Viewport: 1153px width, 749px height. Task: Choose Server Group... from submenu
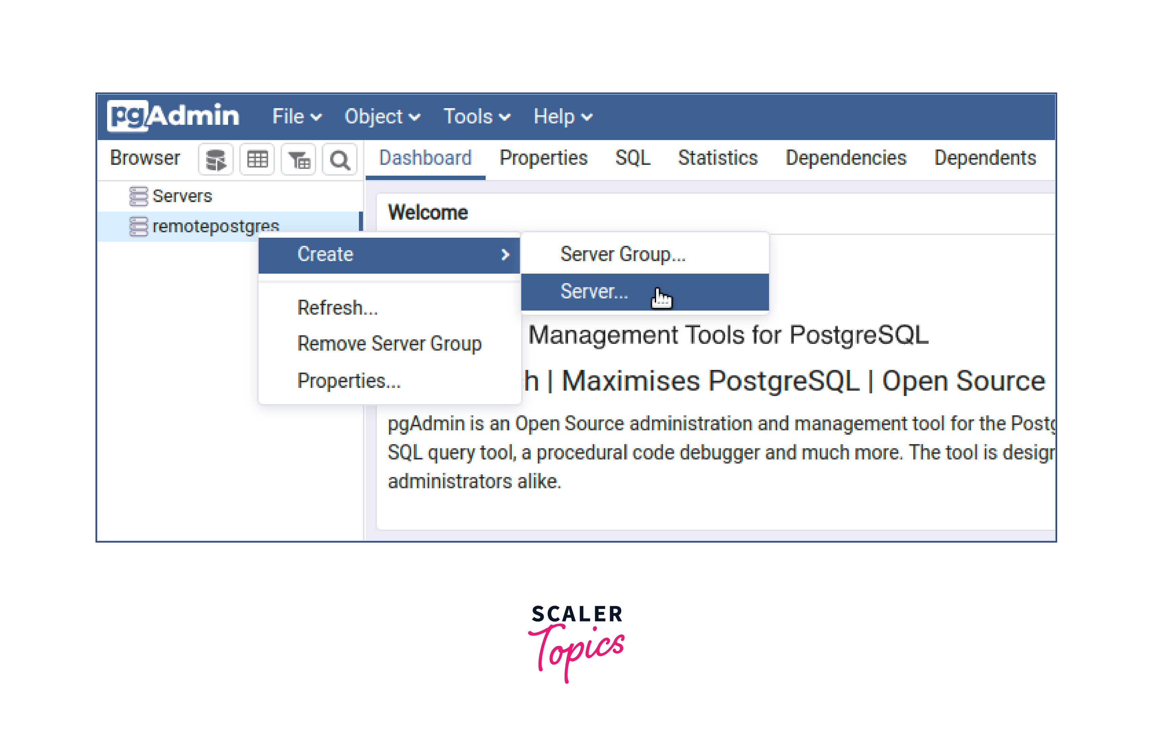pyautogui.click(x=623, y=255)
